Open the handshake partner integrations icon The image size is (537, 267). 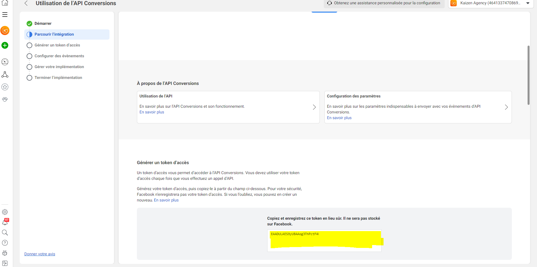click(x=5, y=99)
